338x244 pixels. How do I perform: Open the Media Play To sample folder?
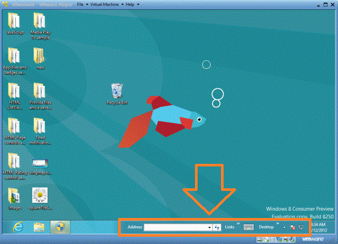[41, 26]
